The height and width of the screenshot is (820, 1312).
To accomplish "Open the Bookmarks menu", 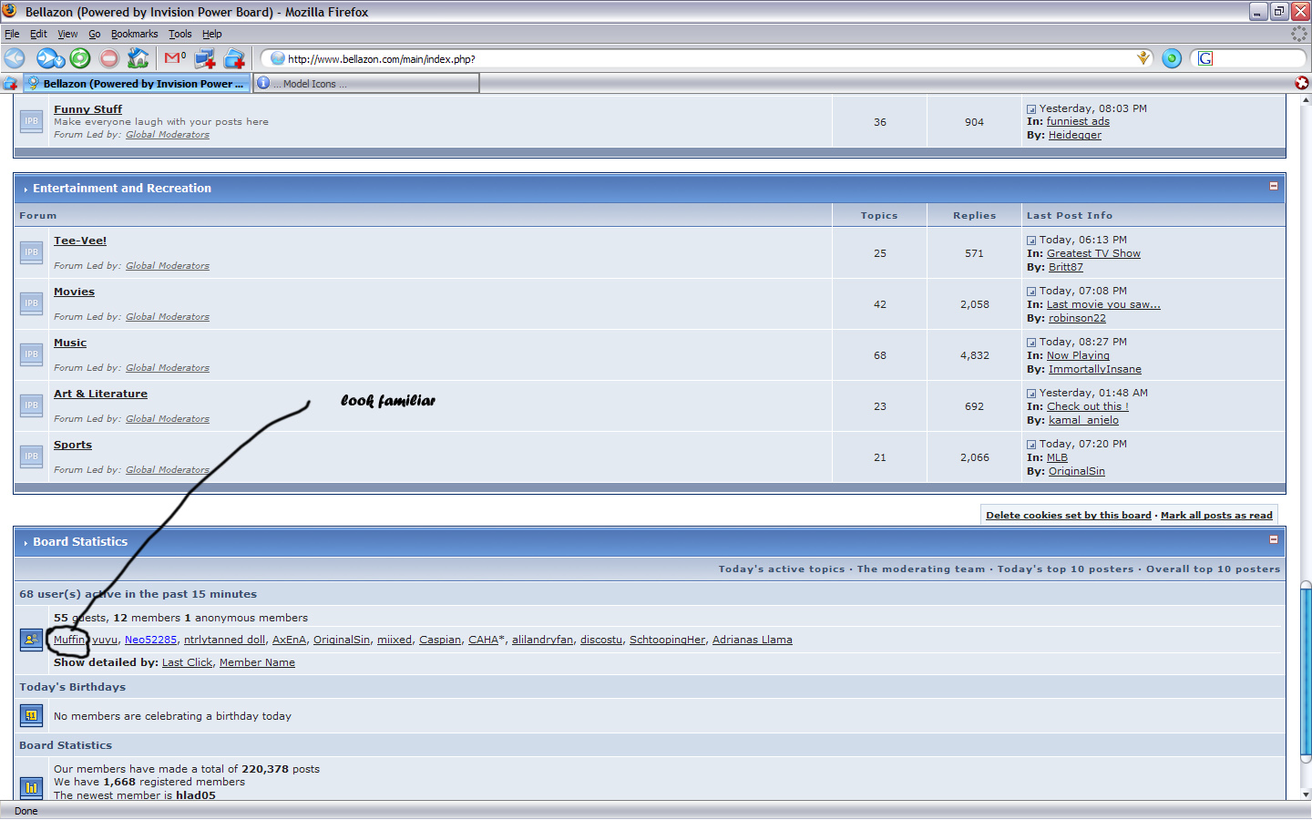I will pos(134,34).
